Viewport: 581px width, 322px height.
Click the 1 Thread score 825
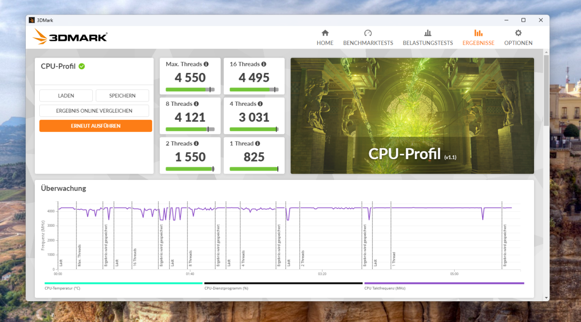[x=254, y=157]
